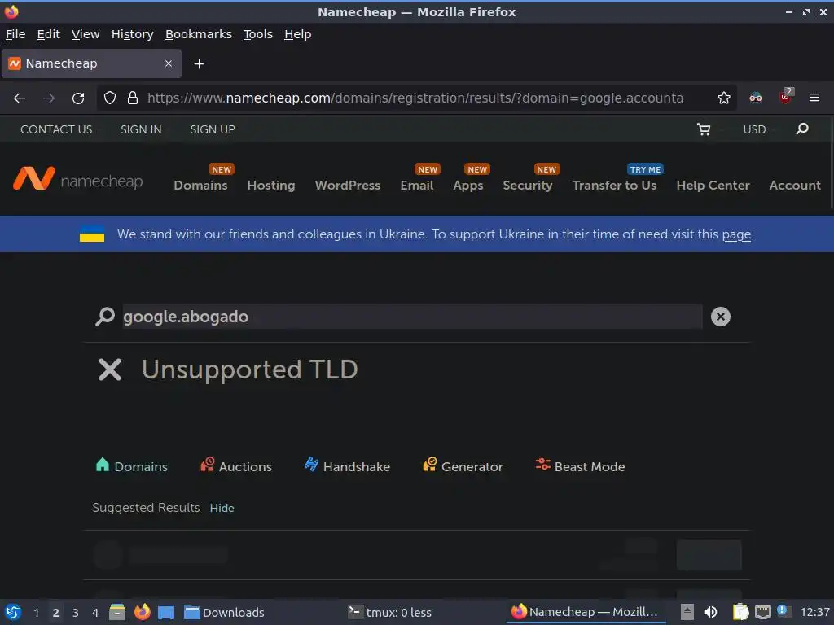Expand the WordPress navigation menu
834x625 pixels.
348,185
